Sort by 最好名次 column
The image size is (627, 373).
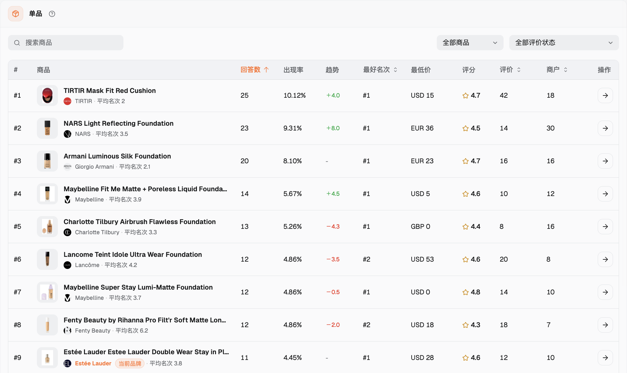point(380,70)
